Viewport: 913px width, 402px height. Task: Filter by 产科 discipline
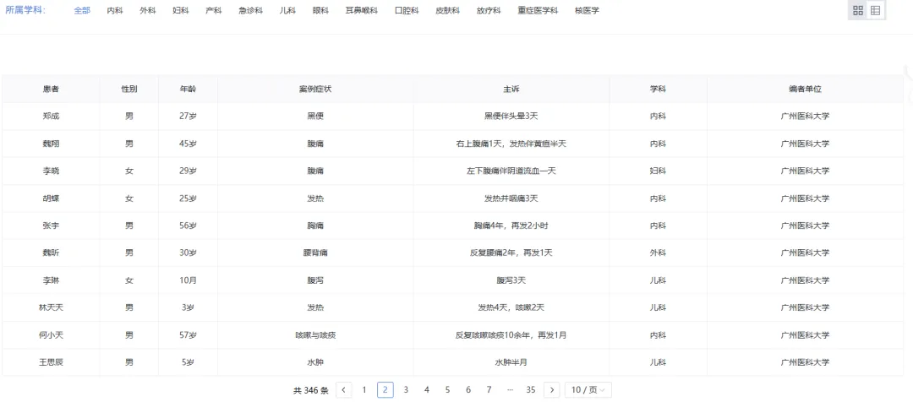pyautogui.click(x=214, y=10)
